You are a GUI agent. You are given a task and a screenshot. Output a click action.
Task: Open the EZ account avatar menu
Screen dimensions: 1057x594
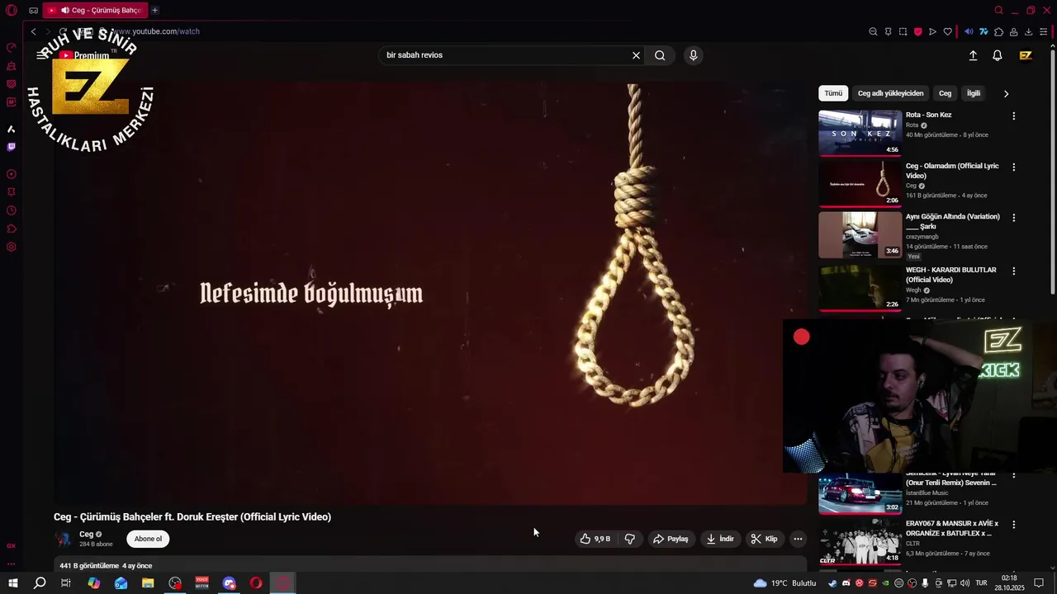[x=1026, y=55]
